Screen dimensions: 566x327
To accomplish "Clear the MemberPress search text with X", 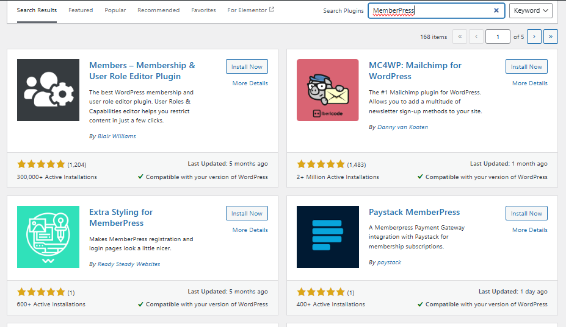I will (496, 10).
